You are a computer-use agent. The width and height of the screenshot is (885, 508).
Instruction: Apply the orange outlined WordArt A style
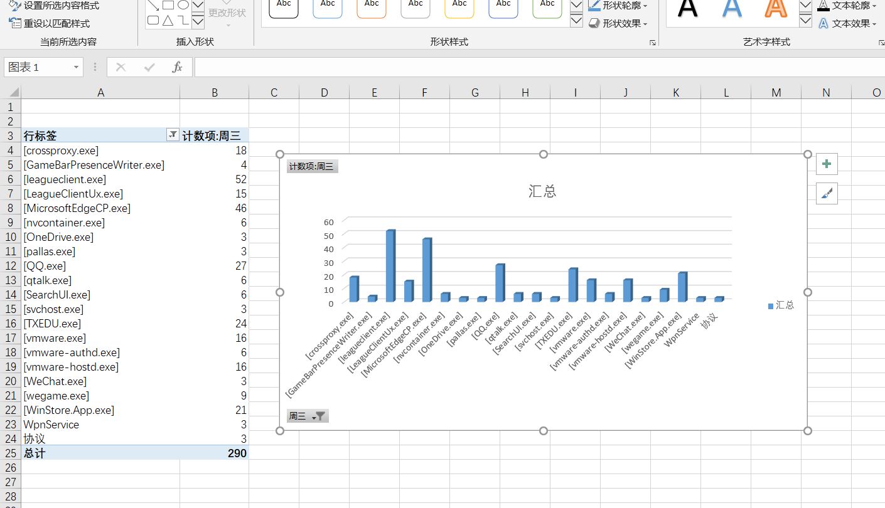pos(776,8)
